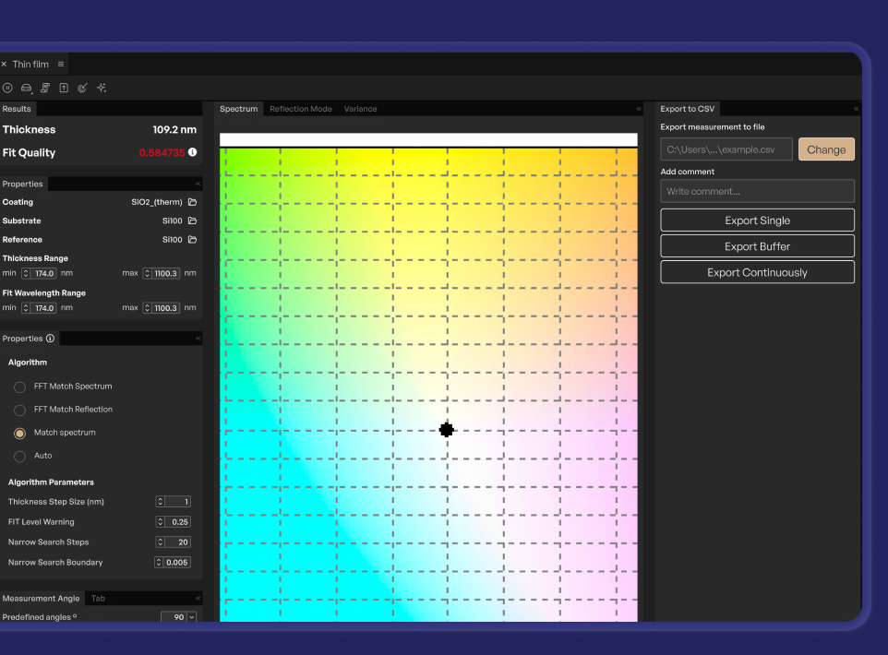Viewport: 888px width, 655px height.
Task: Enable the Auto algorithm option
Action: coord(19,455)
